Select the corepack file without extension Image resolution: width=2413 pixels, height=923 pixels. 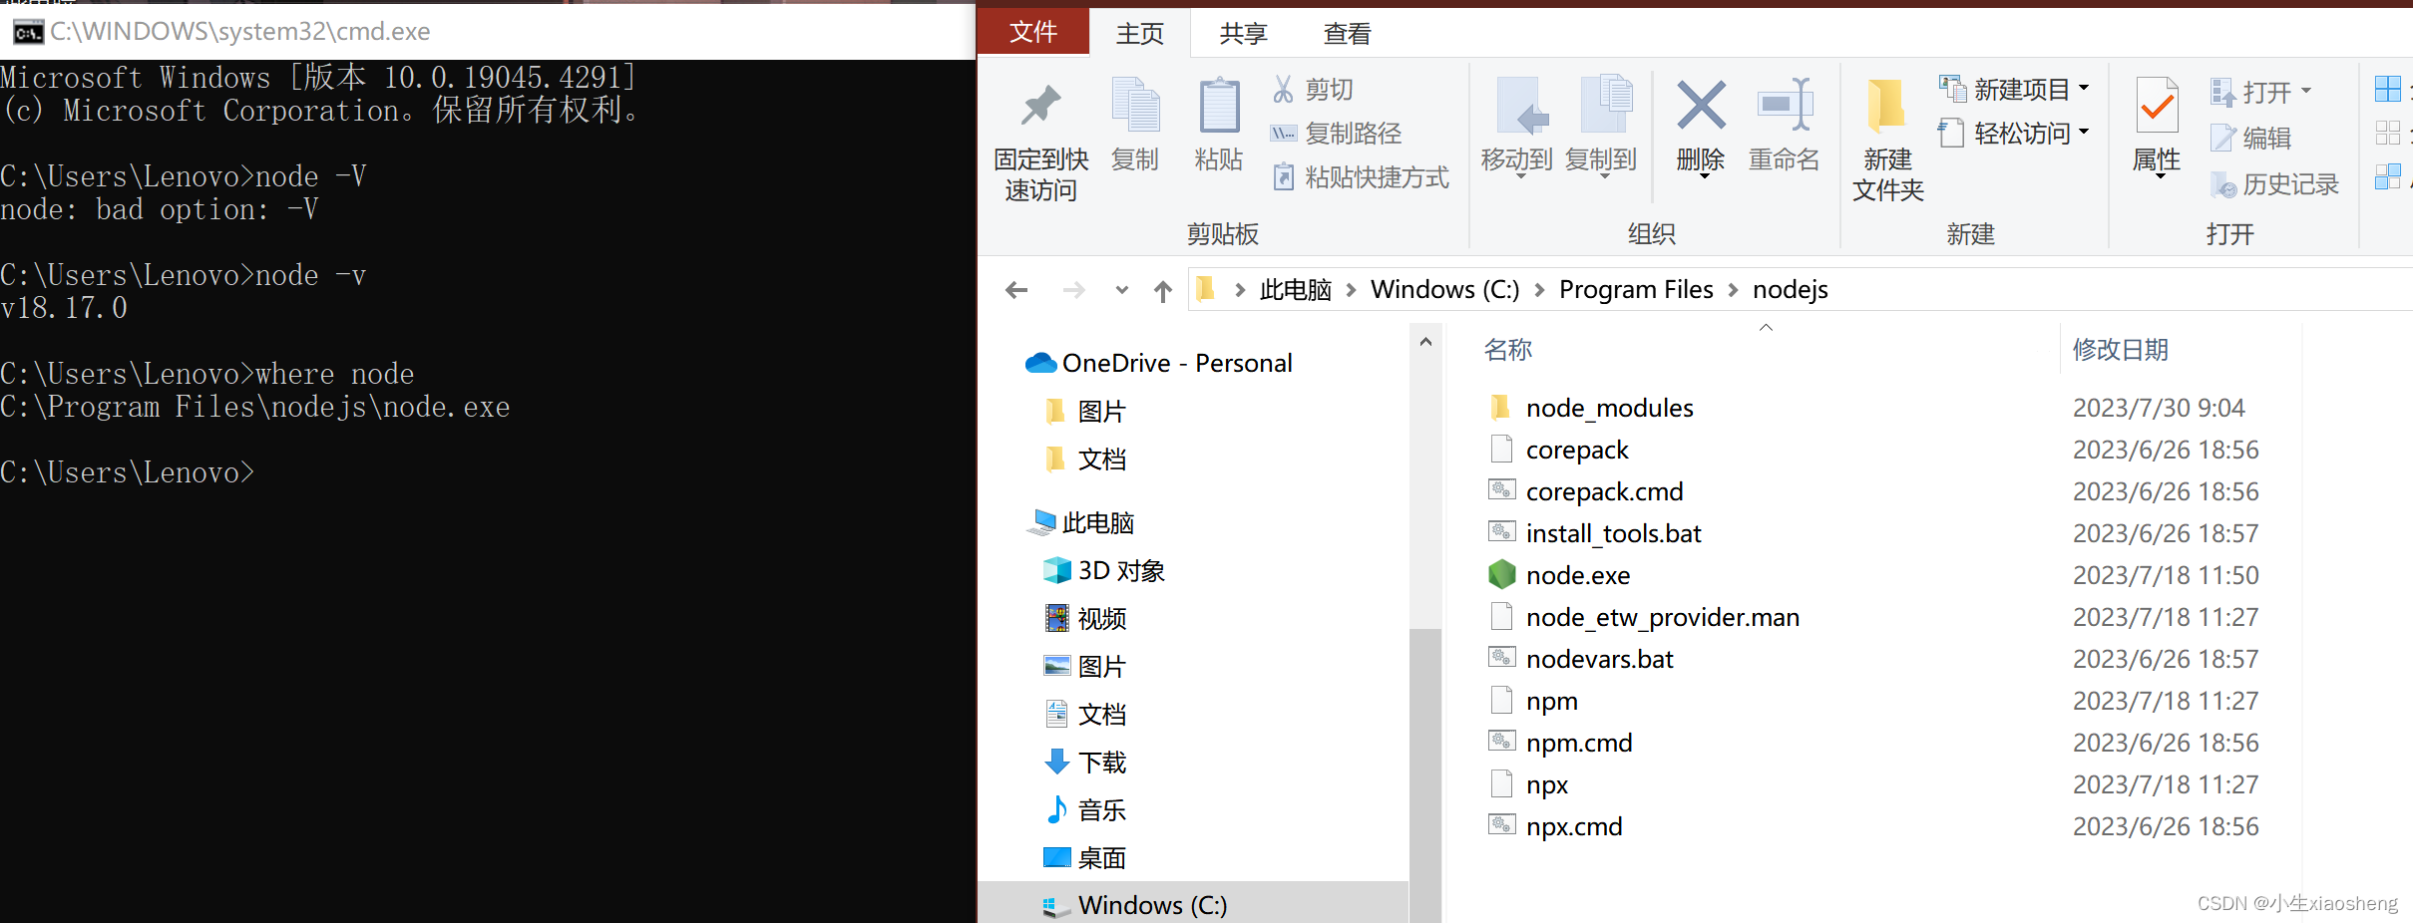[1577, 450]
